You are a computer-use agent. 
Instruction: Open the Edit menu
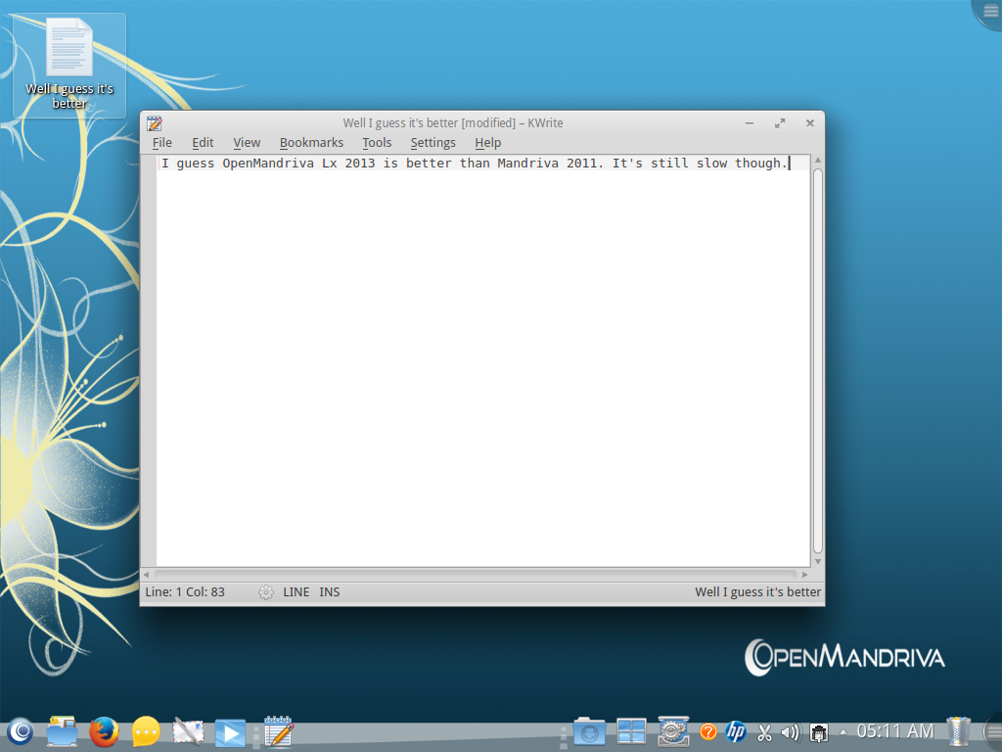pyautogui.click(x=203, y=143)
